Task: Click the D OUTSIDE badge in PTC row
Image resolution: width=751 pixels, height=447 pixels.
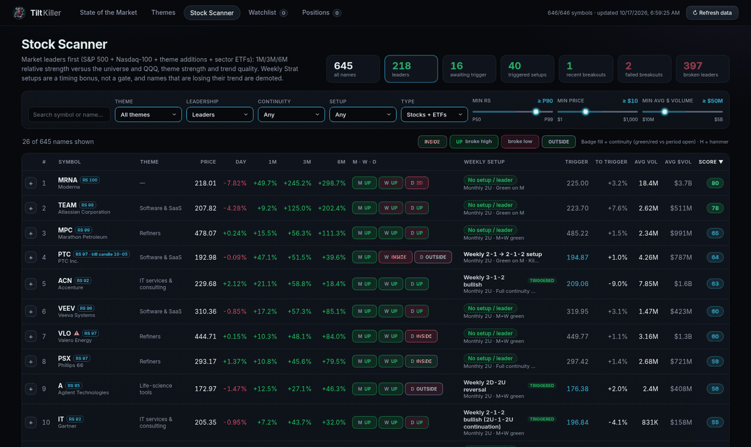Action: [x=433, y=257]
